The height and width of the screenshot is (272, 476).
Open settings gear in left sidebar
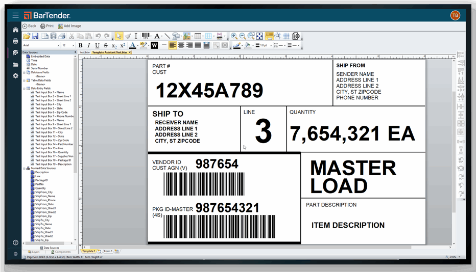[x=15, y=76]
